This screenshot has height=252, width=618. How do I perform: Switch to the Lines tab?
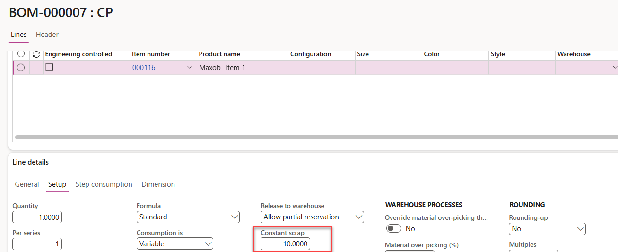19,35
